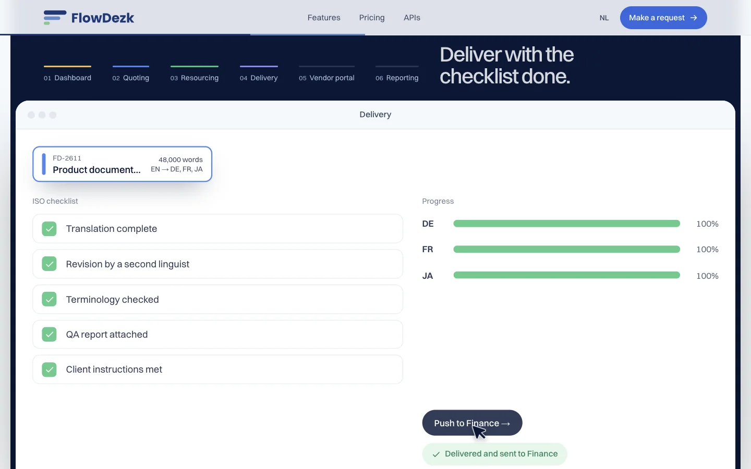Click the Progress heading
The height and width of the screenshot is (469, 751).
pos(438,201)
